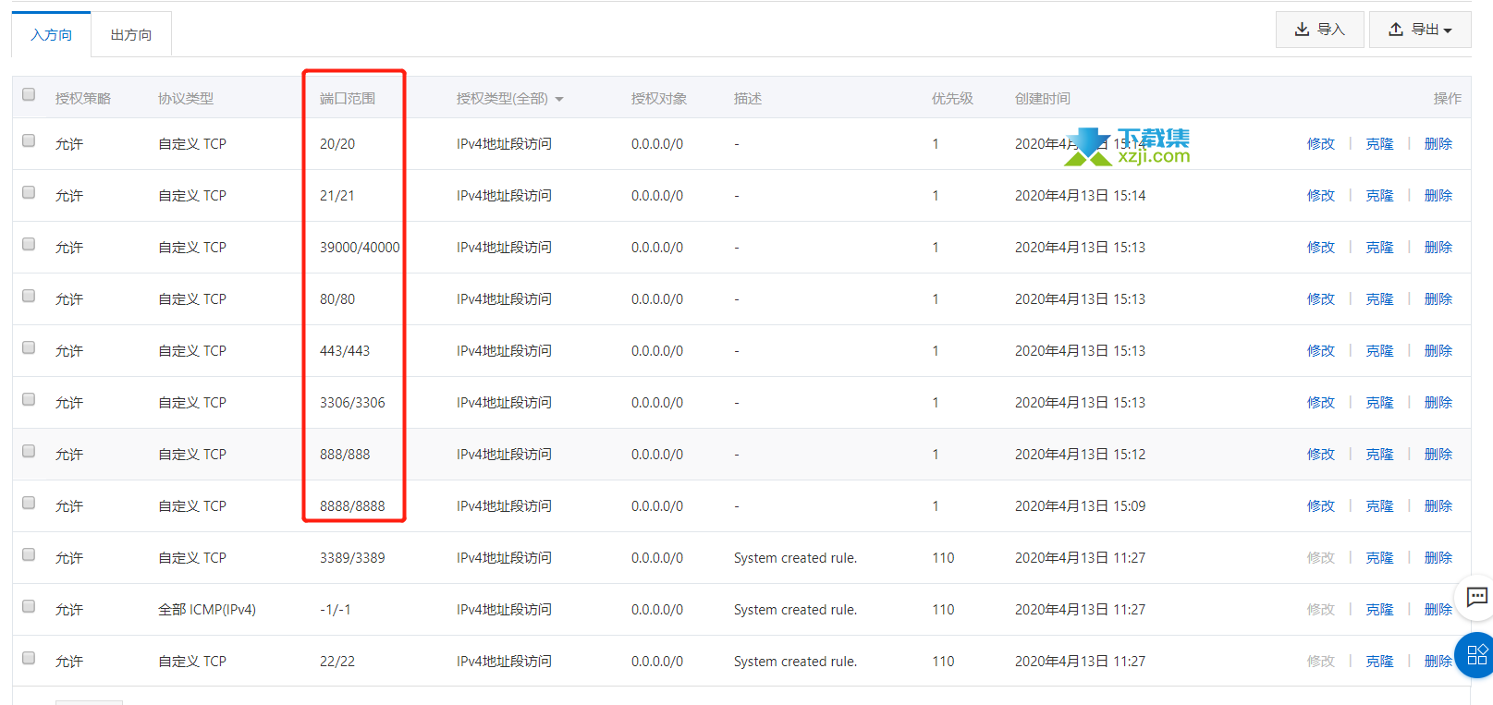Open the 导出 export dropdown

(1420, 30)
